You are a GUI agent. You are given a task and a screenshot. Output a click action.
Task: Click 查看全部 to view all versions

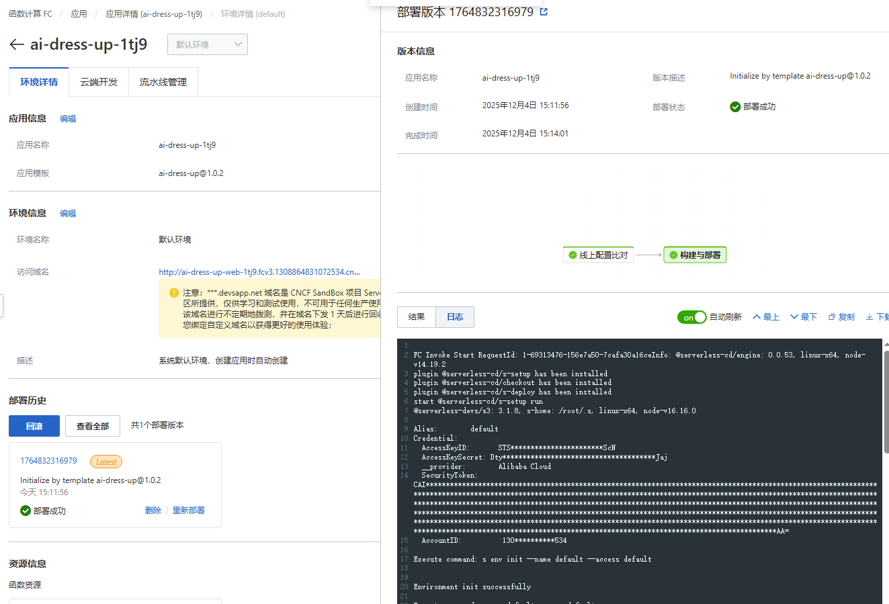pos(93,425)
